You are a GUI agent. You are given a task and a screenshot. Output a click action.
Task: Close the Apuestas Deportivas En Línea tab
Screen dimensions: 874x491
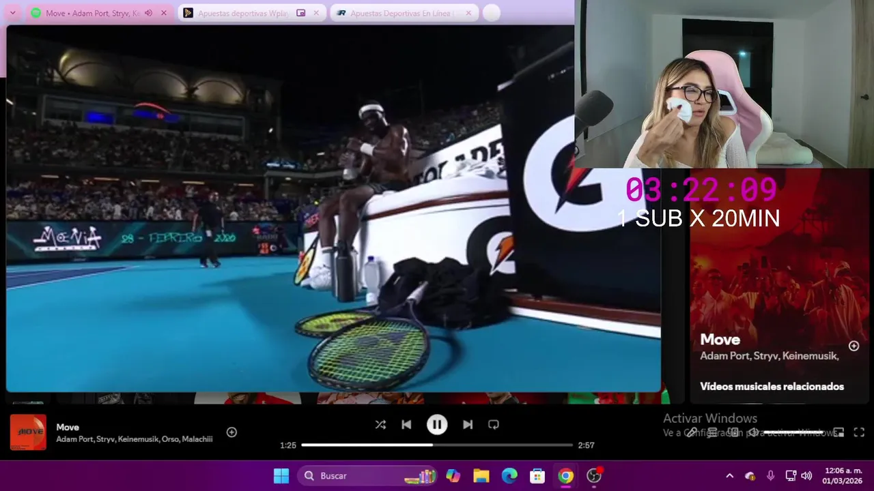(x=468, y=13)
